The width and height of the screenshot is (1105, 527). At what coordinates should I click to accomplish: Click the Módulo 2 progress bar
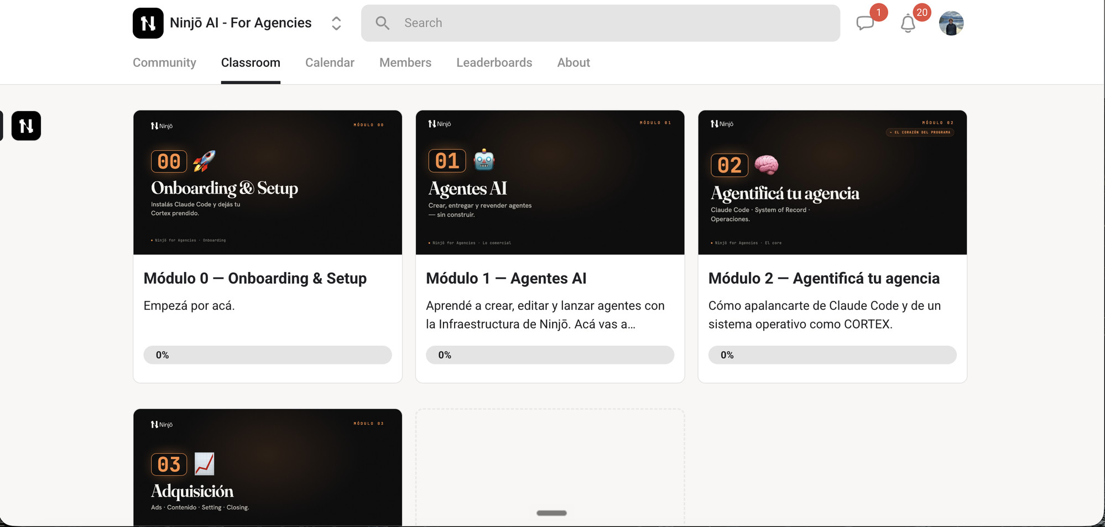pos(832,355)
